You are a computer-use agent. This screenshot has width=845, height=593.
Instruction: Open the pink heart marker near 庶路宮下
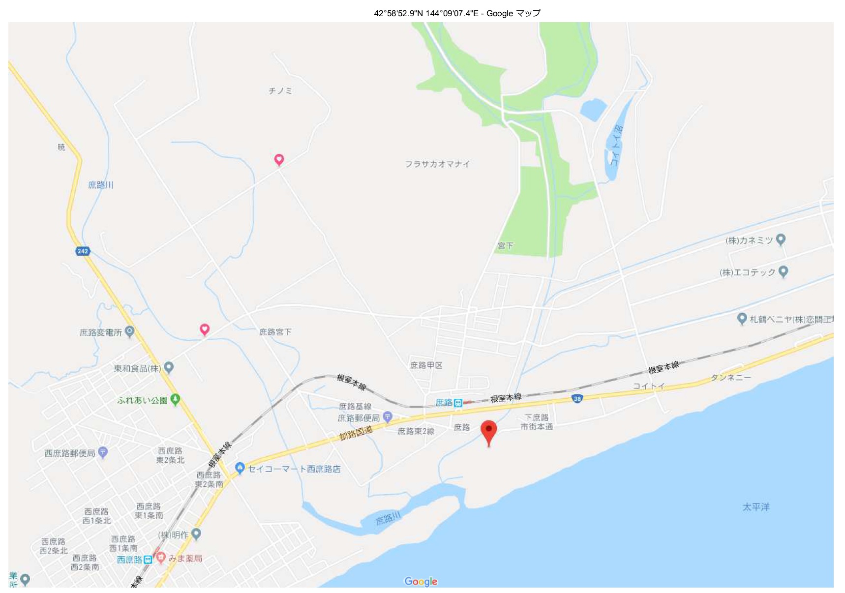(205, 329)
